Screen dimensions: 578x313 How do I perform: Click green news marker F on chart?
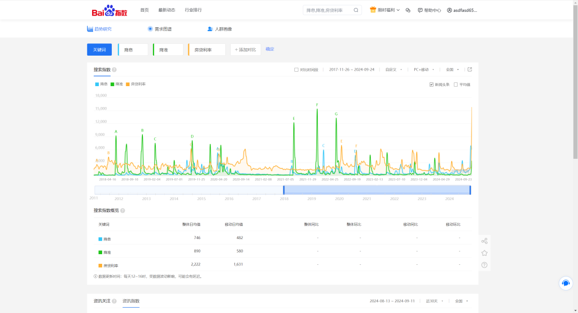(317, 105)
